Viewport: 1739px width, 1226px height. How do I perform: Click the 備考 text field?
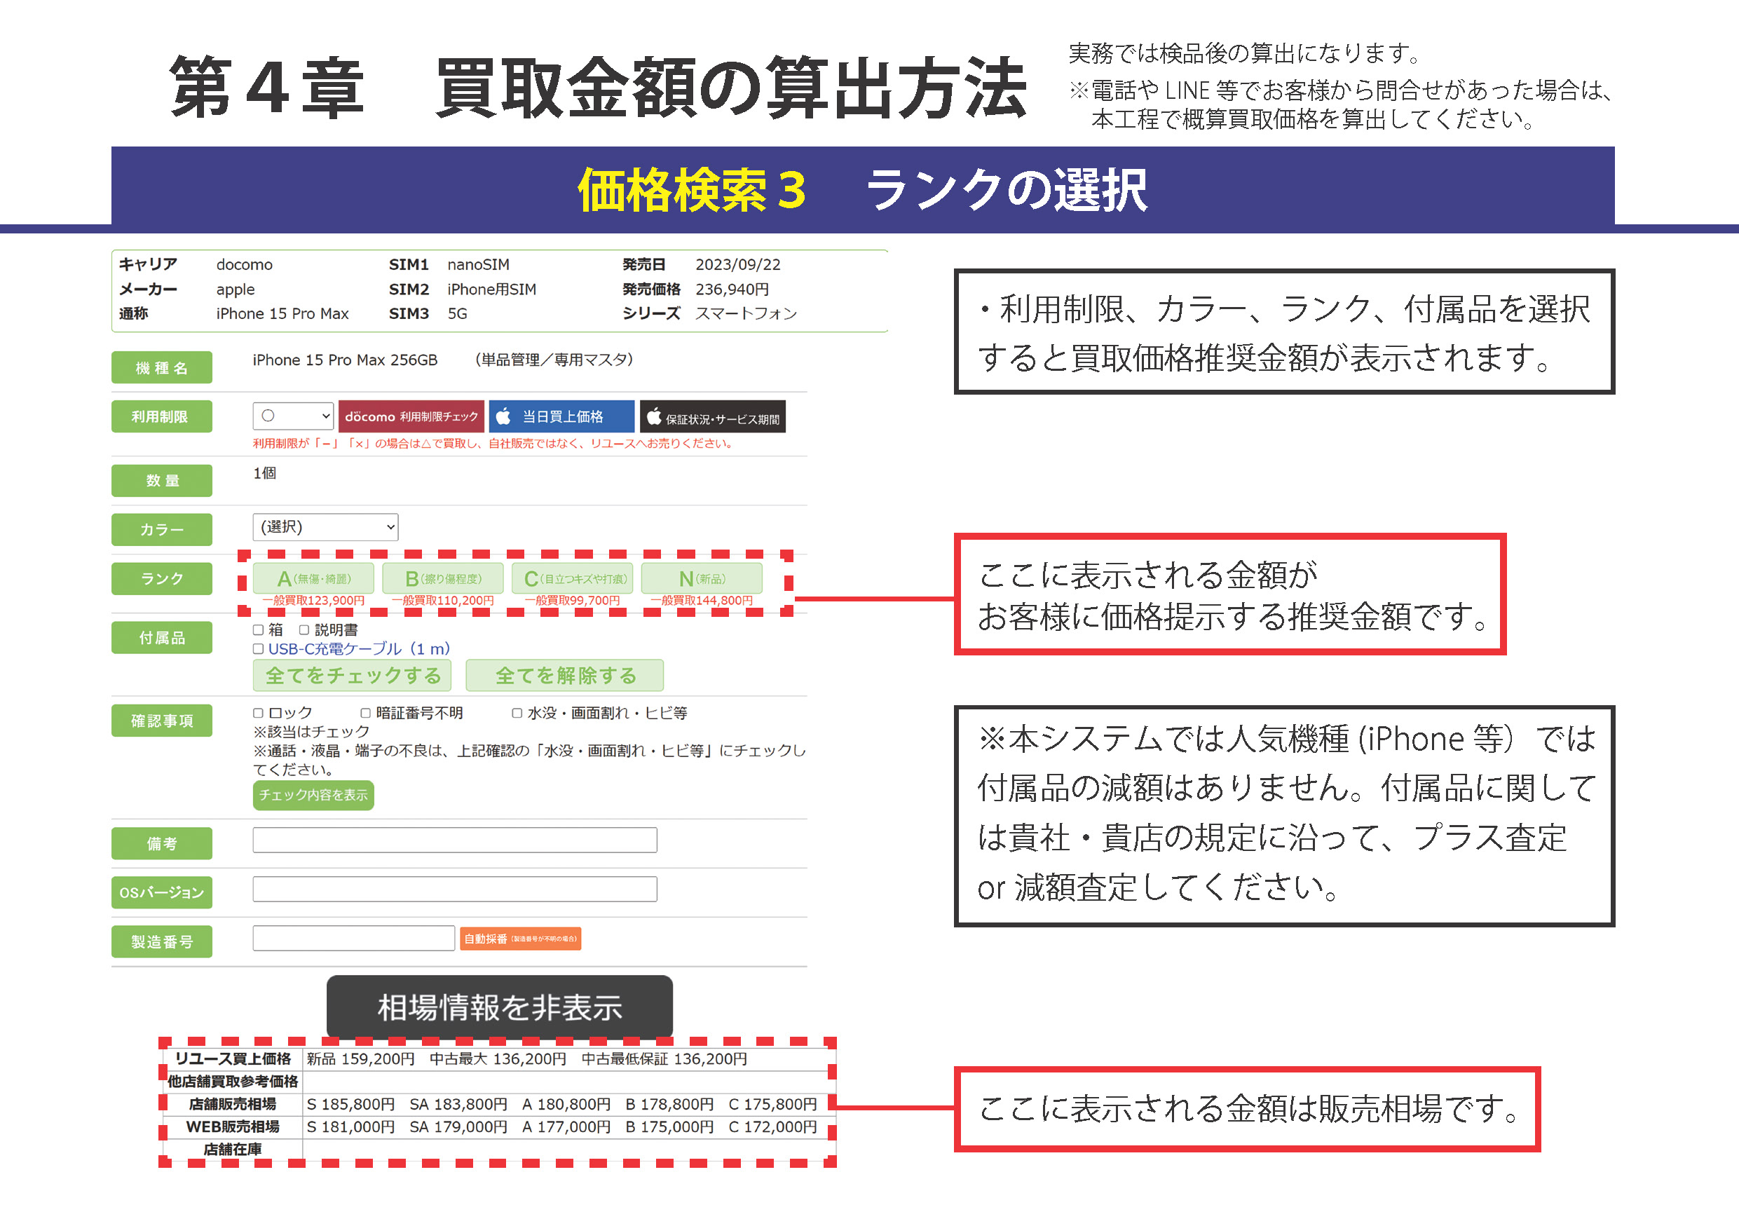[454, 840]
